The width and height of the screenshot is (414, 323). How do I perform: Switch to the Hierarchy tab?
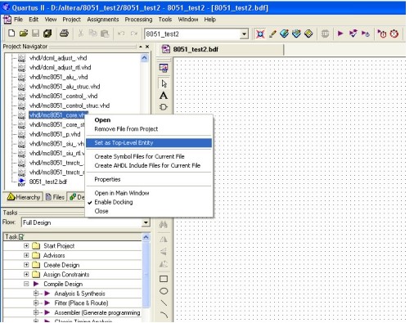click(x=24, y=197)
